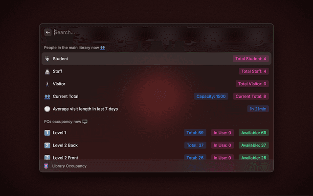Click the Level 2 Back number icon
The width and height of the screenshot is (313, 196).
47,146
